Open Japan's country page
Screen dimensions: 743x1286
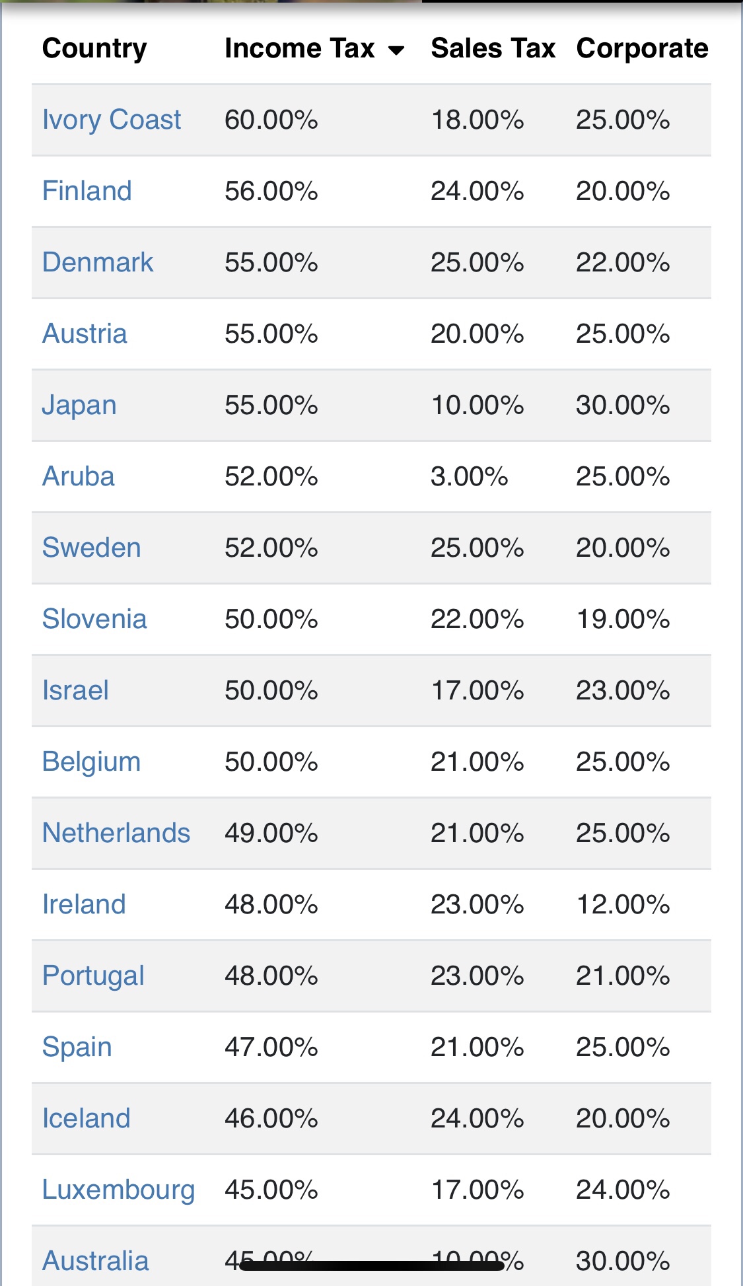[x=79, y=405]
